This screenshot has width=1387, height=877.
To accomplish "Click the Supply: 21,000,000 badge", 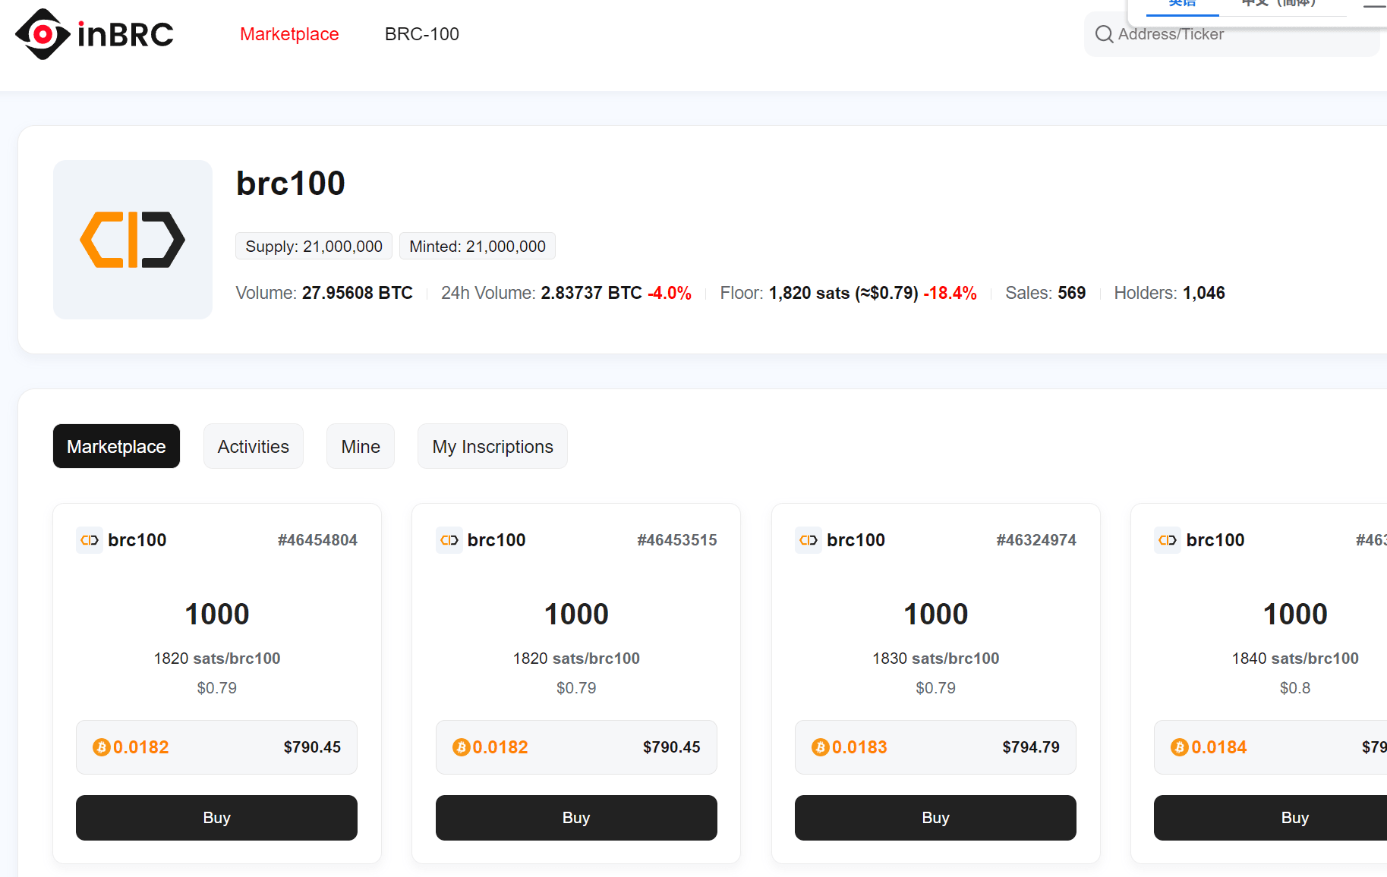I will [313, 246].
